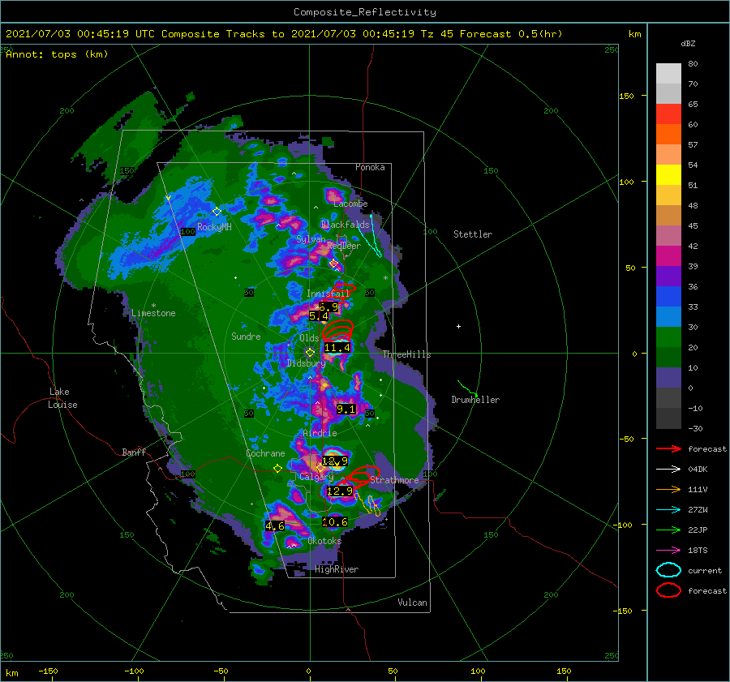Click the yellow diamond marker near RockyMH
Viewport: 730px width, 682px height.
click(x=217, y=212)
